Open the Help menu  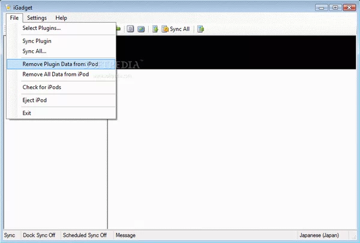[61, 18]
